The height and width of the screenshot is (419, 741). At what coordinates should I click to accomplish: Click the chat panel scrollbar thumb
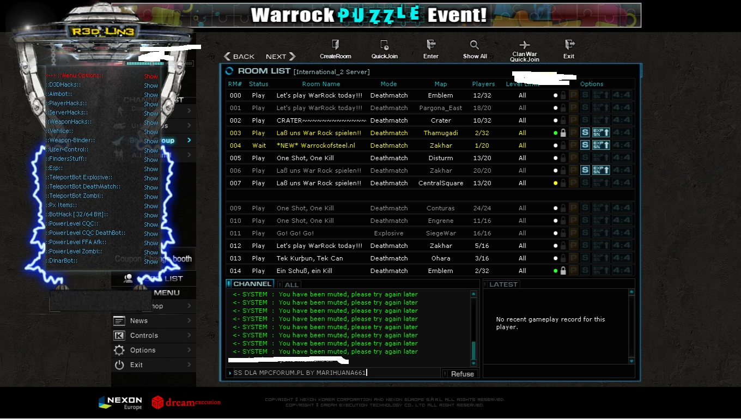[x=473, y=350]
